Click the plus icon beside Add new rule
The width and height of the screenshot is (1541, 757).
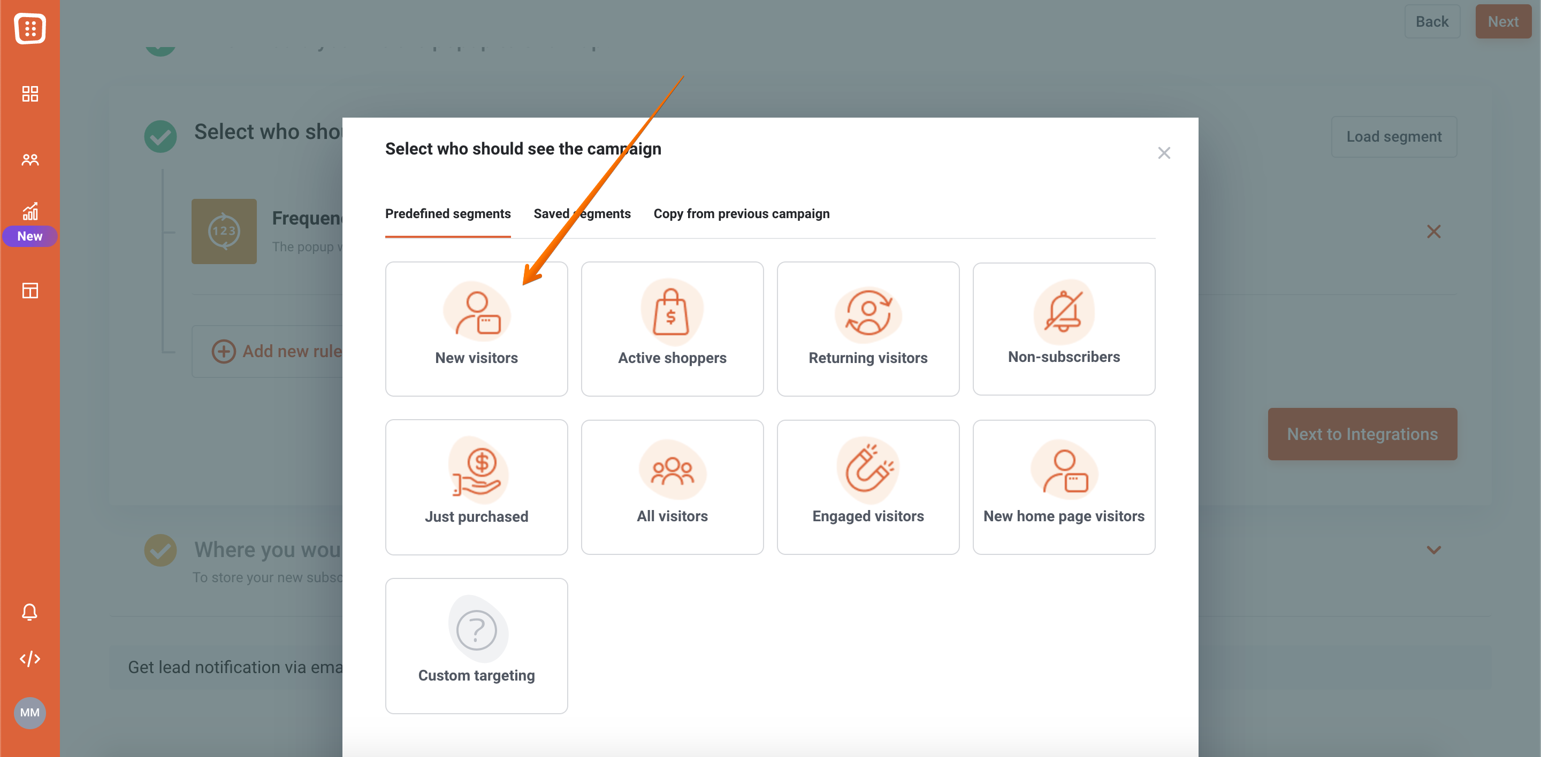pyautogui.click(x=223, y=351)
